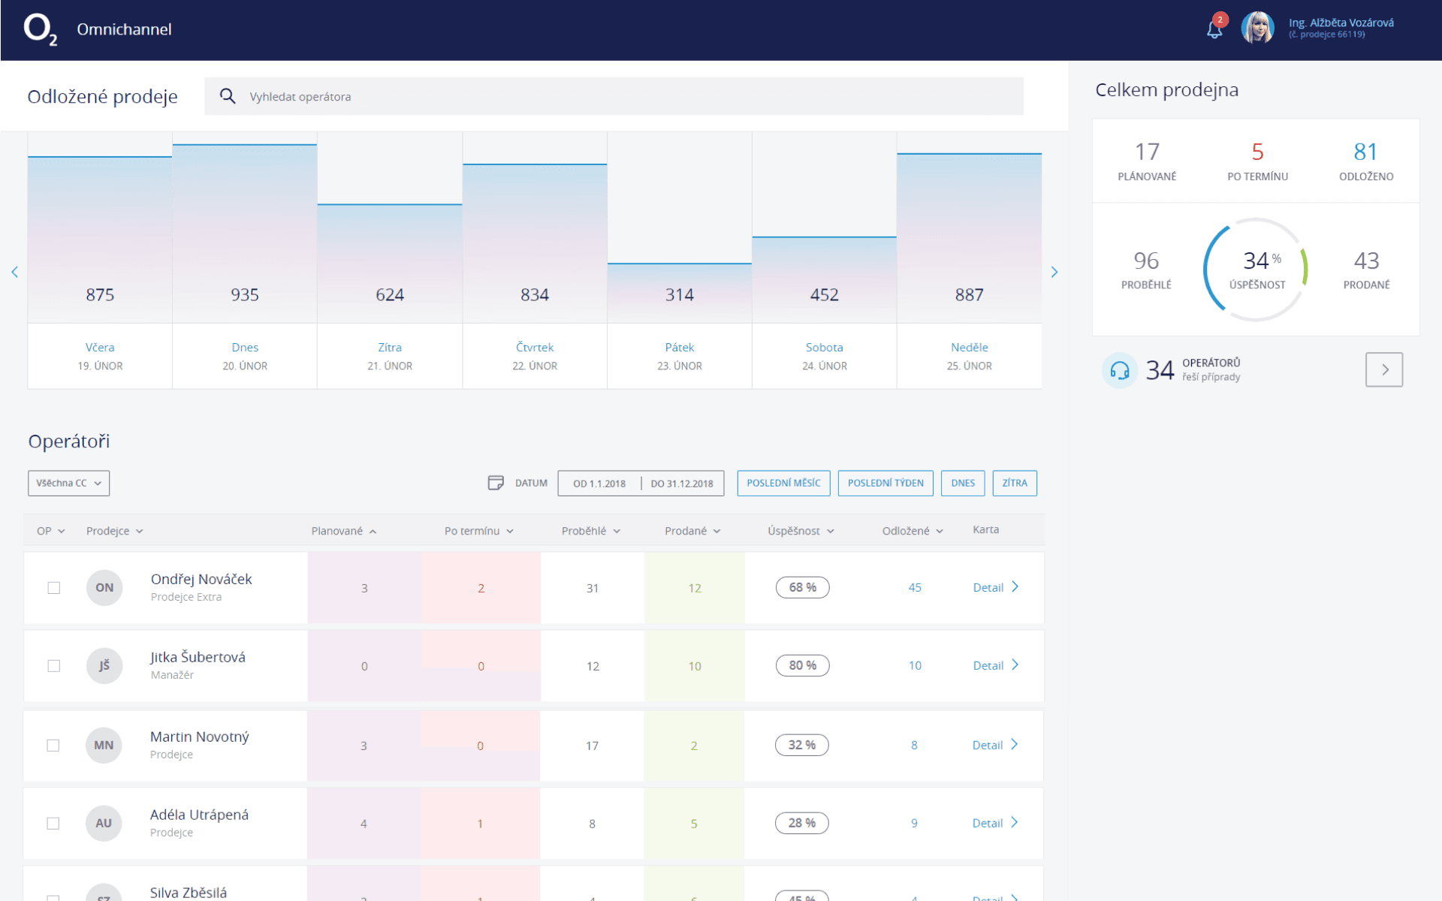This screenshot has width=1442, height=901.
Task: Open the Všechna CC dropdown
Action: coord(68,484)
